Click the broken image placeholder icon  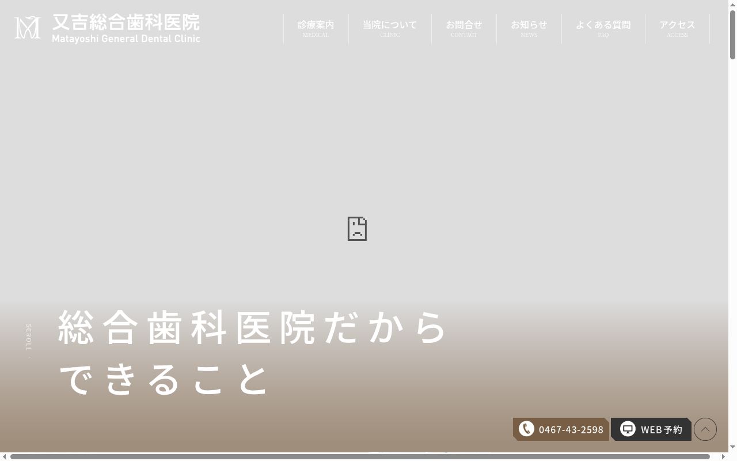click(357, 229)
